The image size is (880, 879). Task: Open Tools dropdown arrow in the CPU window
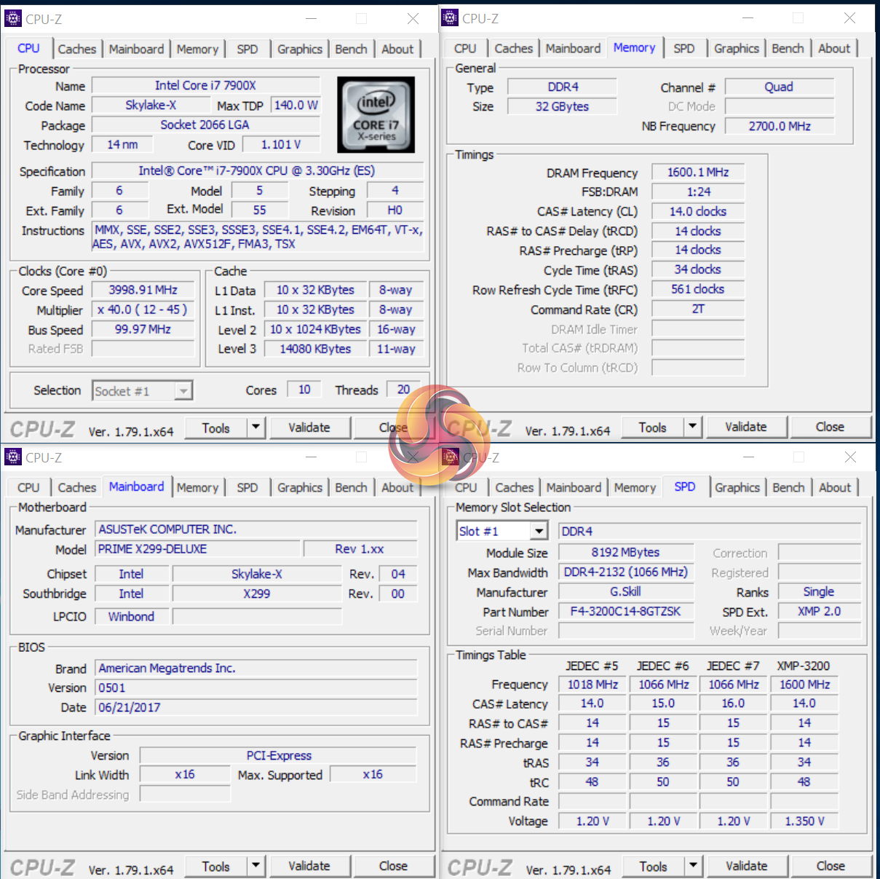tap(256, 427)
